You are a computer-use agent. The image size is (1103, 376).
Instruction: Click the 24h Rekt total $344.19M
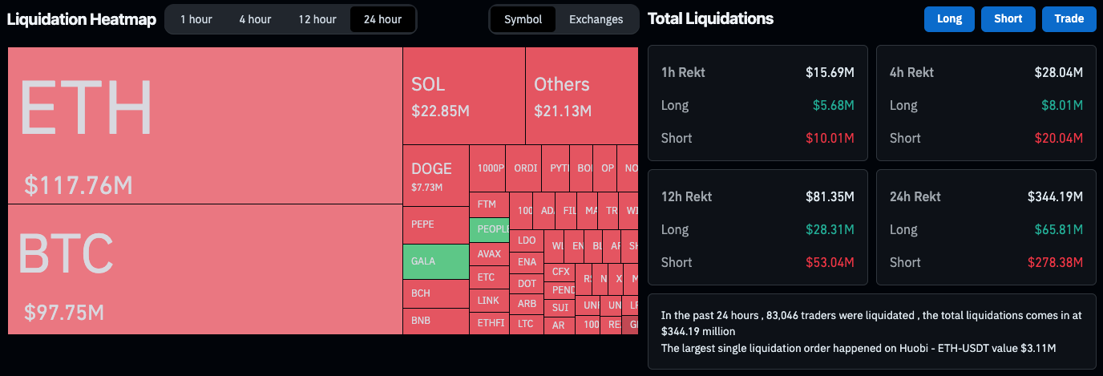(1055, 196)
